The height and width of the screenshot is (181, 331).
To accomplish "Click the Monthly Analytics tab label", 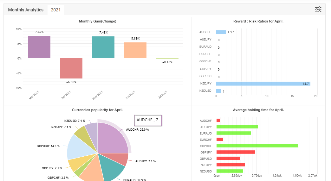I will [x=26, y=10].
